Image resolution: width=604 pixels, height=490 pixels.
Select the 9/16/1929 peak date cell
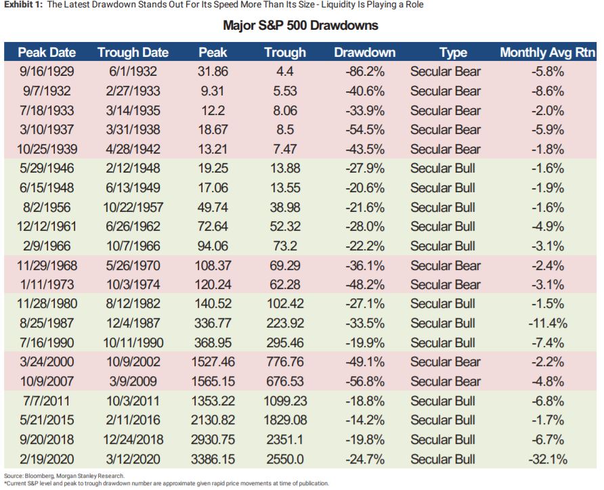[x=47, y=72]
